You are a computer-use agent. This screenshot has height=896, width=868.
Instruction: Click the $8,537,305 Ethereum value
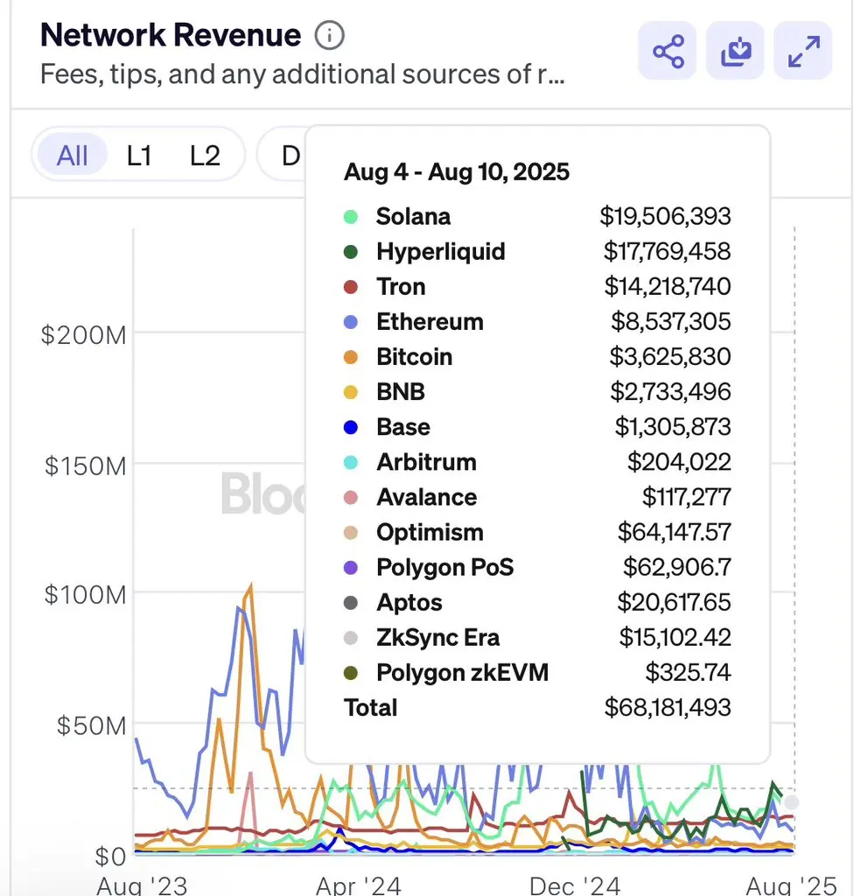coord(671,322)
